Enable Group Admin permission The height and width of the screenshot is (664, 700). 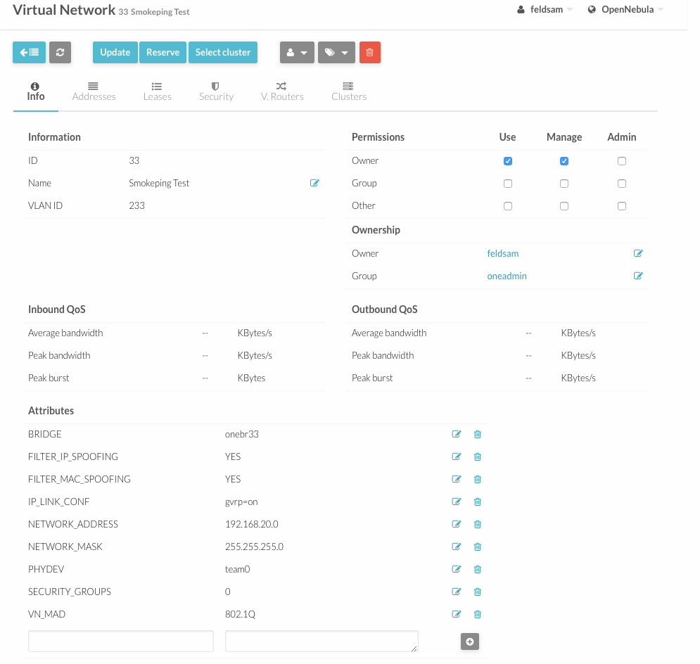pos(622,184)
